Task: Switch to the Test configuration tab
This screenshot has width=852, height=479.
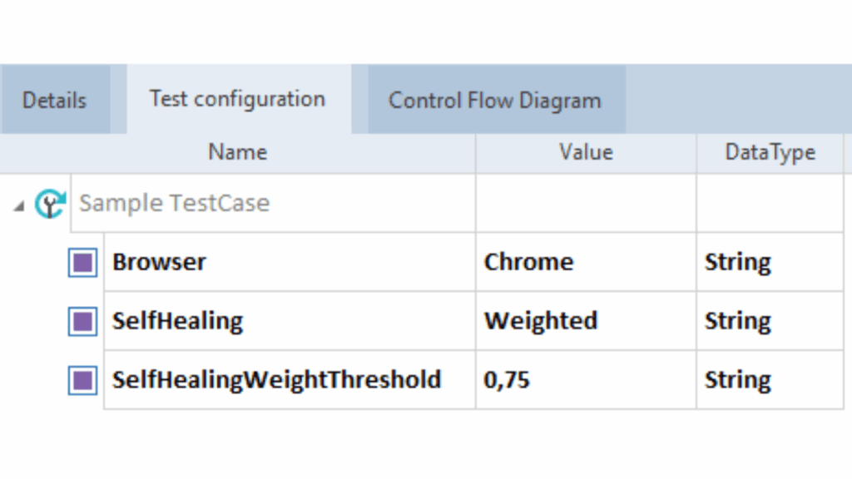Action: click(x=237, y=99)
